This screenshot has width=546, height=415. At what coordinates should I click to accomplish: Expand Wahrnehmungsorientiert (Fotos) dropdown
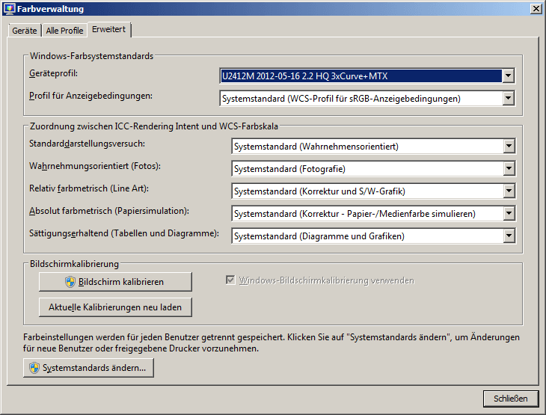point(509,169)
